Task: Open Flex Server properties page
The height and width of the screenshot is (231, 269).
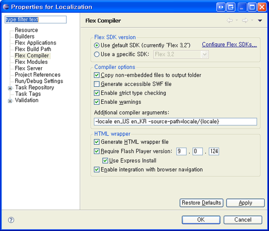Action: pyautogui.click(x=29, y=68)
